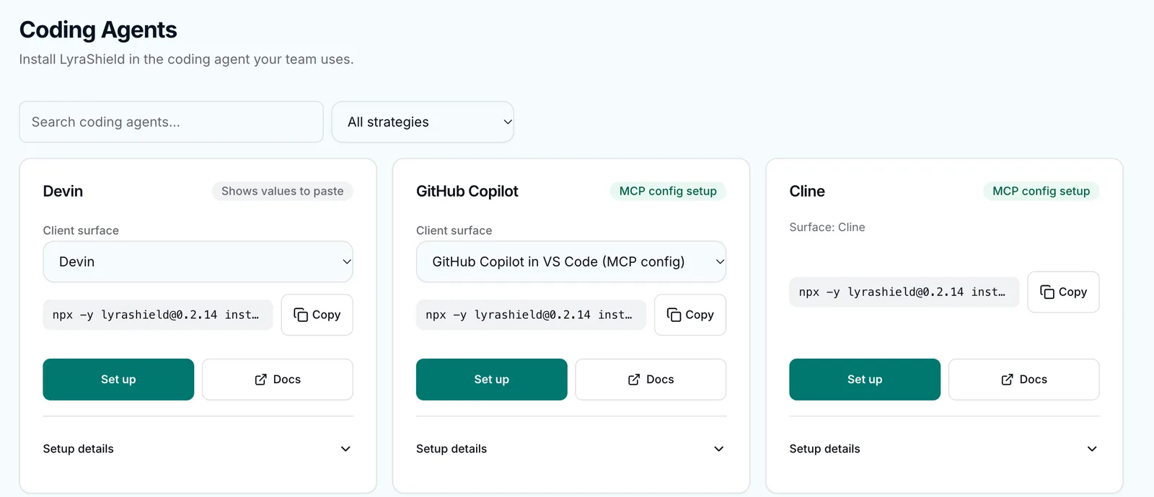This screenshot has width=1154, height=497.
Task: Click Client surface label in GitHub Copilot card
Action: point(454,230)
